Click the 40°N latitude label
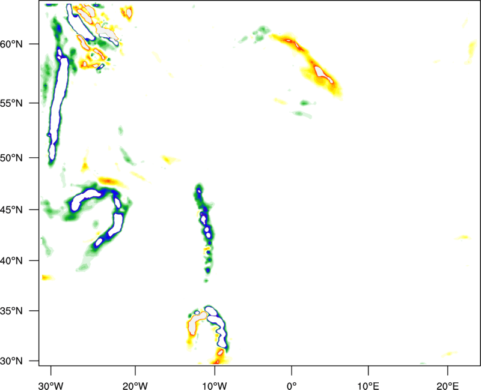This screenshot has height=390, width=481. (11, 260)
